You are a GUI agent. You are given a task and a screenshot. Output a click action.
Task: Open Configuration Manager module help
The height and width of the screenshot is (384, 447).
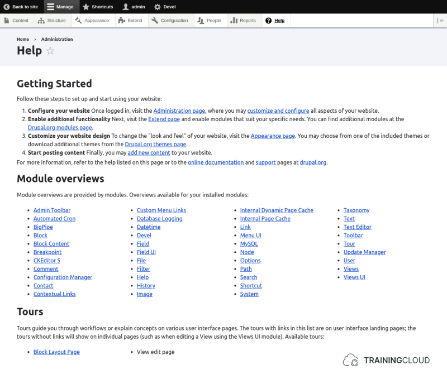point(63,277)
